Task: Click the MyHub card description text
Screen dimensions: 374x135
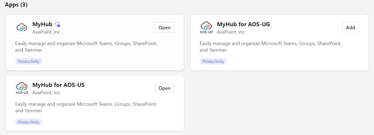Action: (86, 47)
